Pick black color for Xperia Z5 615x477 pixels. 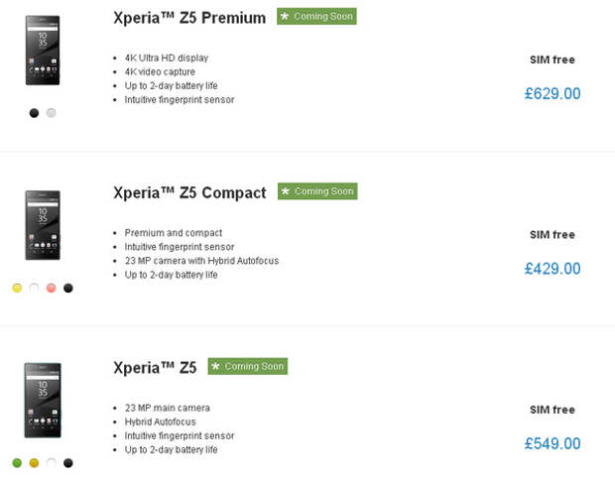pyautogui.click(x=68, y=463)
